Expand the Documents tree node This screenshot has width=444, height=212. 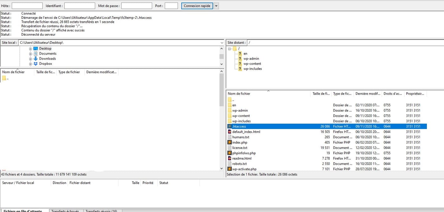[30, 54]
